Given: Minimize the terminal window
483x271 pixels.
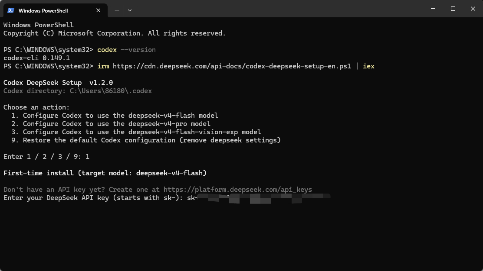Looking at the screenshot, I should 433,9.
